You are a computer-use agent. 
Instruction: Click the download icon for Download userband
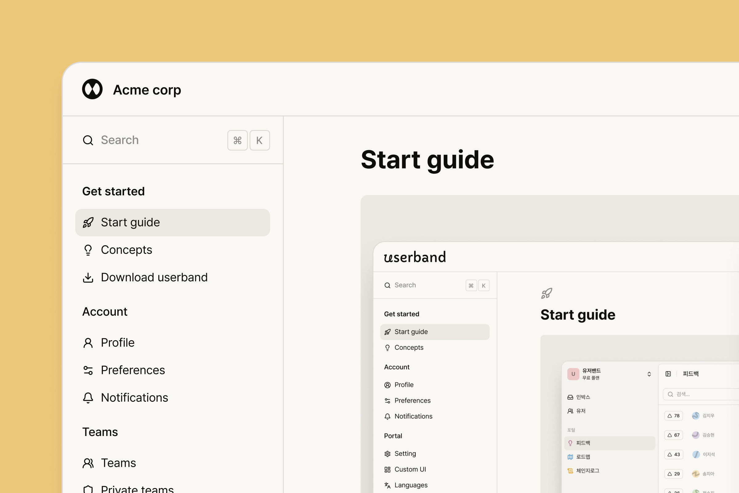pos(88,278)
